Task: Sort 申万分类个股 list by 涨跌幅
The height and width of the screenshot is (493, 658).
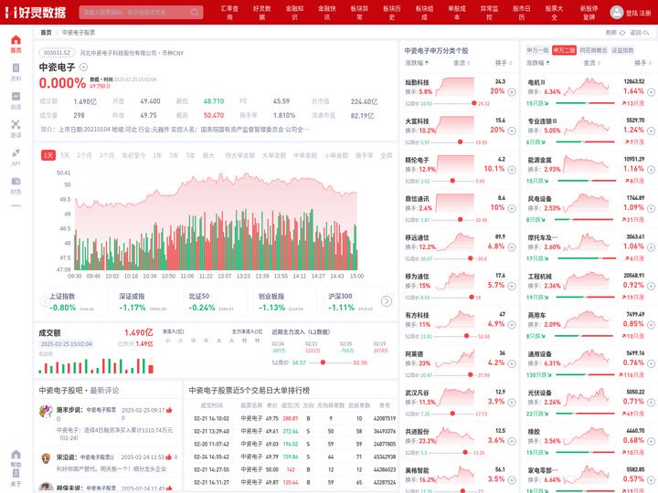Action: click(417, 63)
